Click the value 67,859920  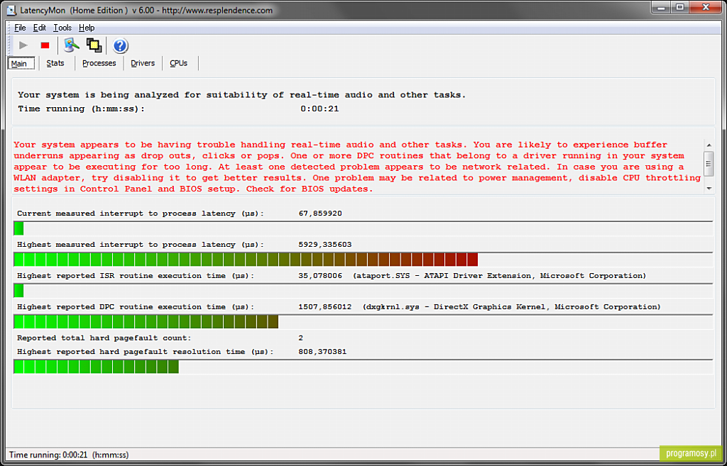tap(320, 213)
